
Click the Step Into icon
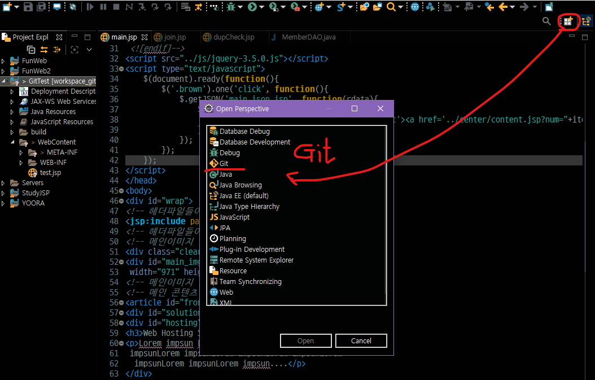click(x=142, y=6)
